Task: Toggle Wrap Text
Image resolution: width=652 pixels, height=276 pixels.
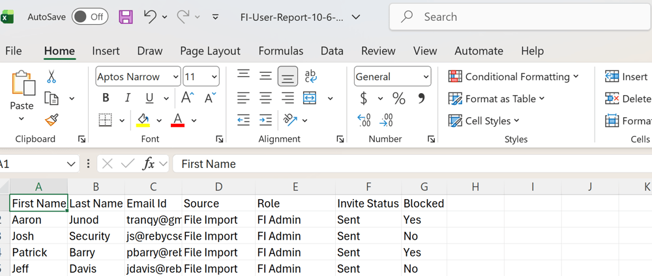Action: tap(310, 76)
